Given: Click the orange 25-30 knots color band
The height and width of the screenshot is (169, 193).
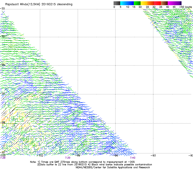Looking at the screenshot, I should pyautogui.click(x=151, y=3).
